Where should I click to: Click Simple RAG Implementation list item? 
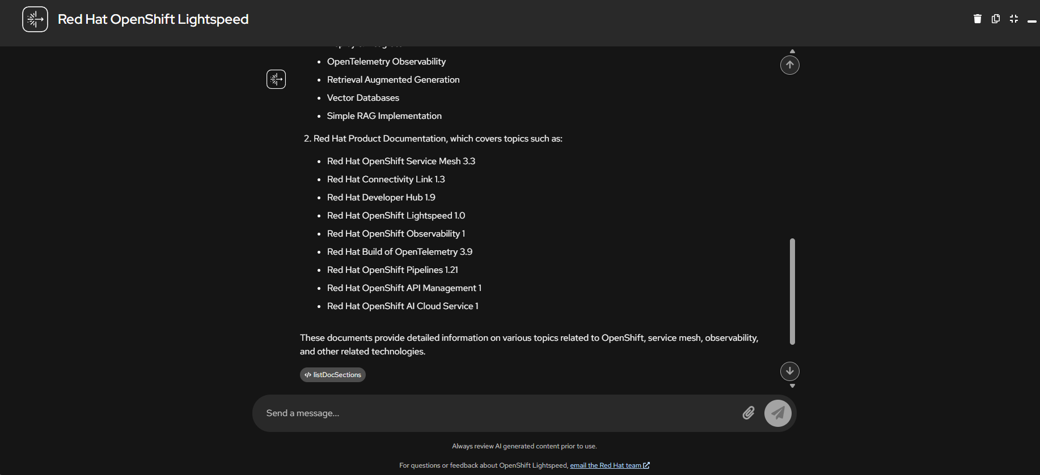coord(384,116)
